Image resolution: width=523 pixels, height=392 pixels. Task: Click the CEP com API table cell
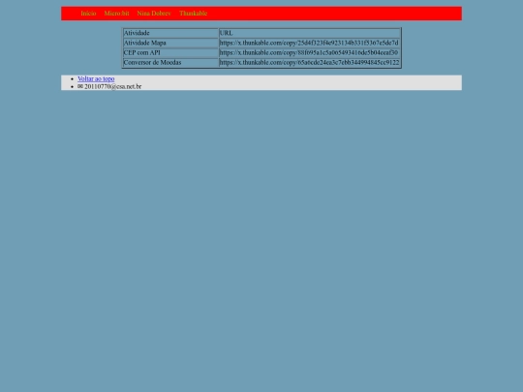(170, 52)
